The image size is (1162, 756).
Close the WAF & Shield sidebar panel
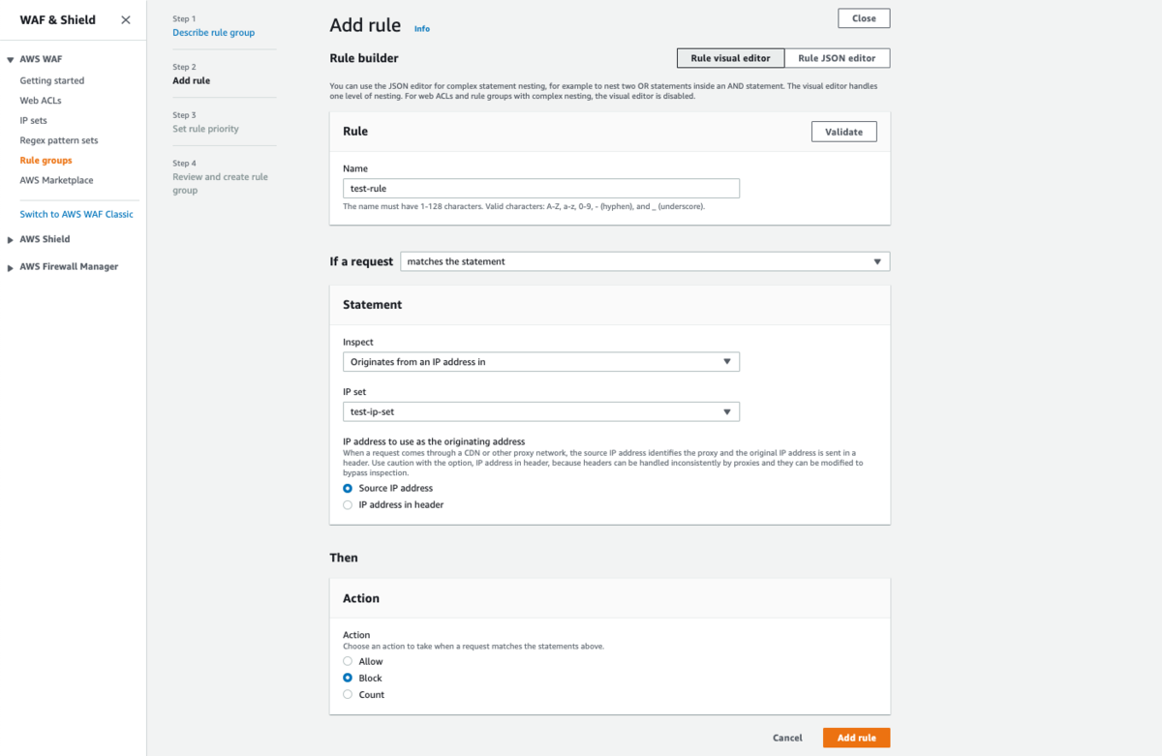point(126,20)
